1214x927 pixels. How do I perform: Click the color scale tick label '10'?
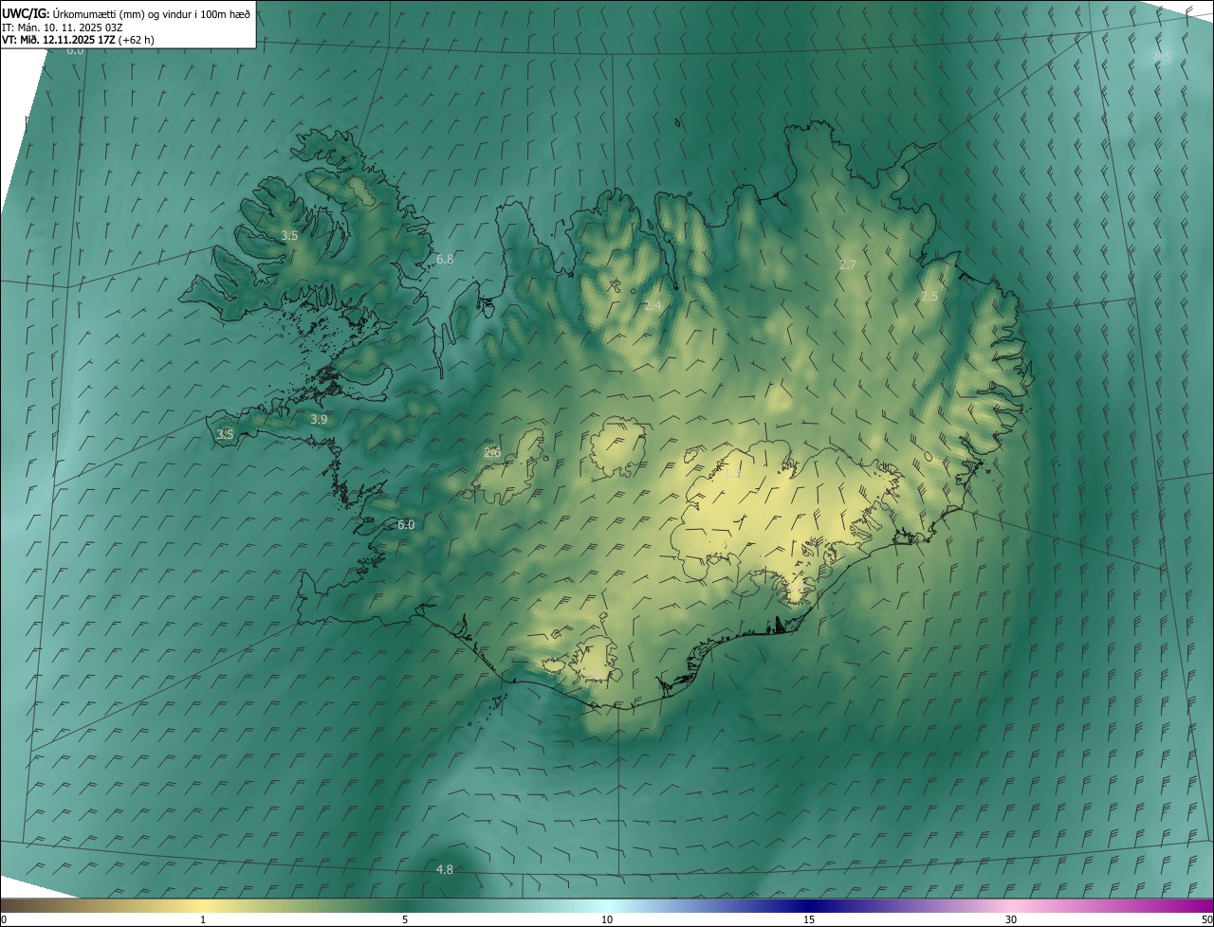(607, 919)
